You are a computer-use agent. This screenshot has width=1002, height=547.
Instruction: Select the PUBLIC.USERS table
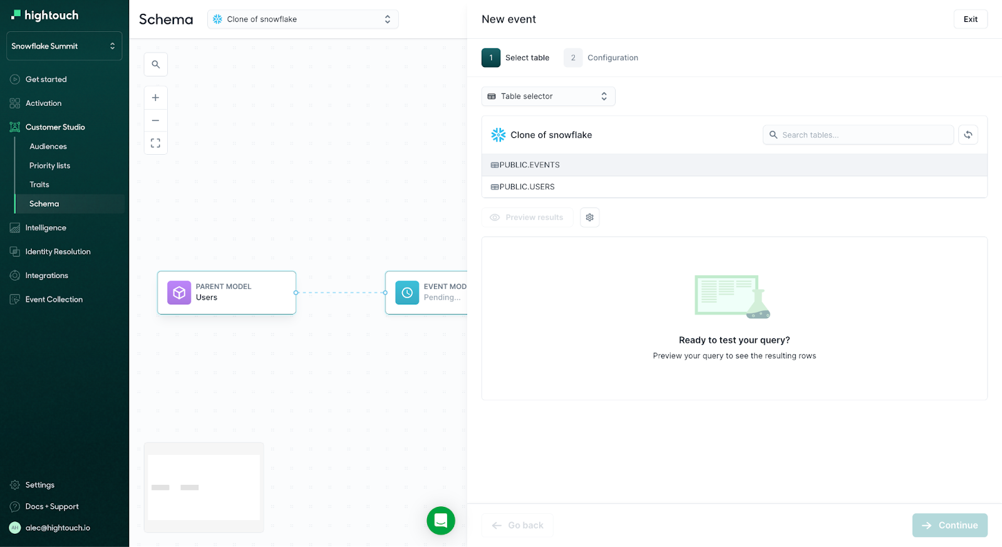527,187
